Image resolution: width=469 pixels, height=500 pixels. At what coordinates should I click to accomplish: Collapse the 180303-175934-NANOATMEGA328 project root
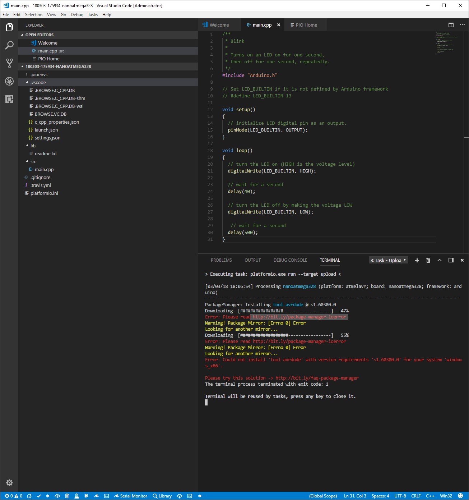(x=108, y=66)
